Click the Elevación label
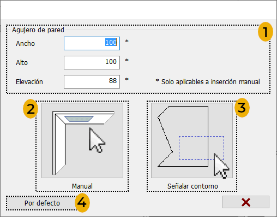Image resolution: width=277 pixels, height=217 pixels. pyautogui.click(x=29, y=82)
